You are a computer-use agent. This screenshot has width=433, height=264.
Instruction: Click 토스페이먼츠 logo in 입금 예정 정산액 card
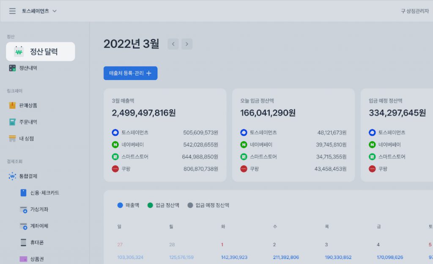tap(372, 132)
